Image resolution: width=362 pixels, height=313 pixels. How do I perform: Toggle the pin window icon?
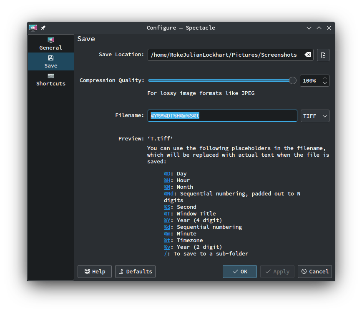tap(43, 28)
